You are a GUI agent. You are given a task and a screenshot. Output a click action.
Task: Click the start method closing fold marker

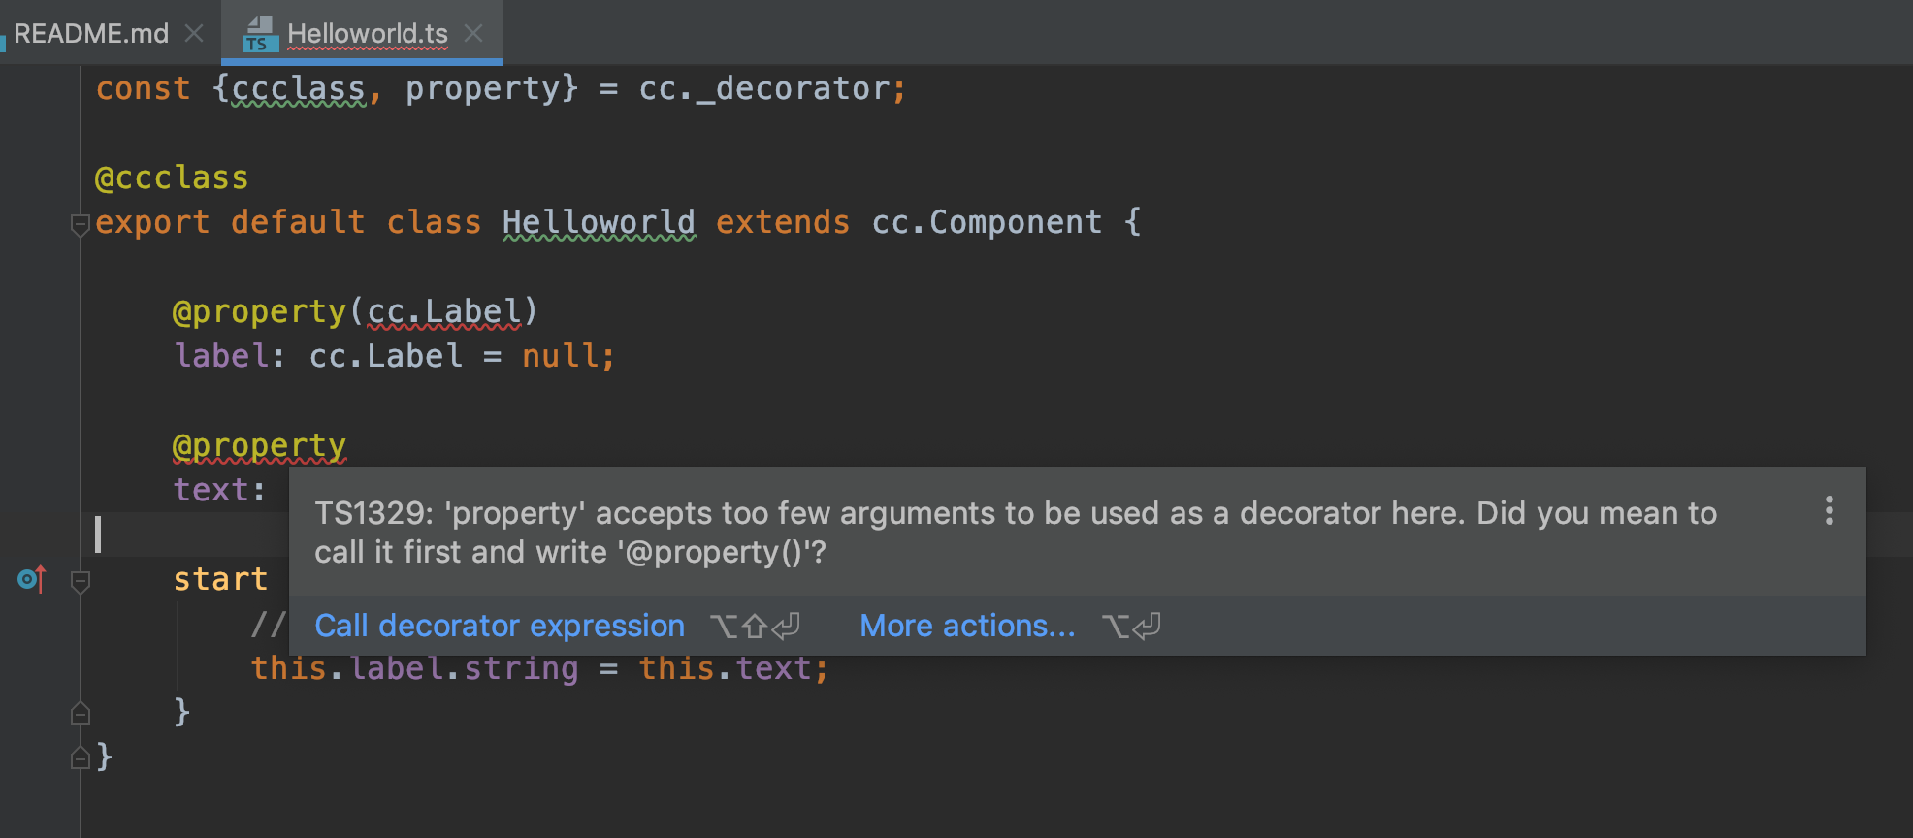click(x=81, y=714)
